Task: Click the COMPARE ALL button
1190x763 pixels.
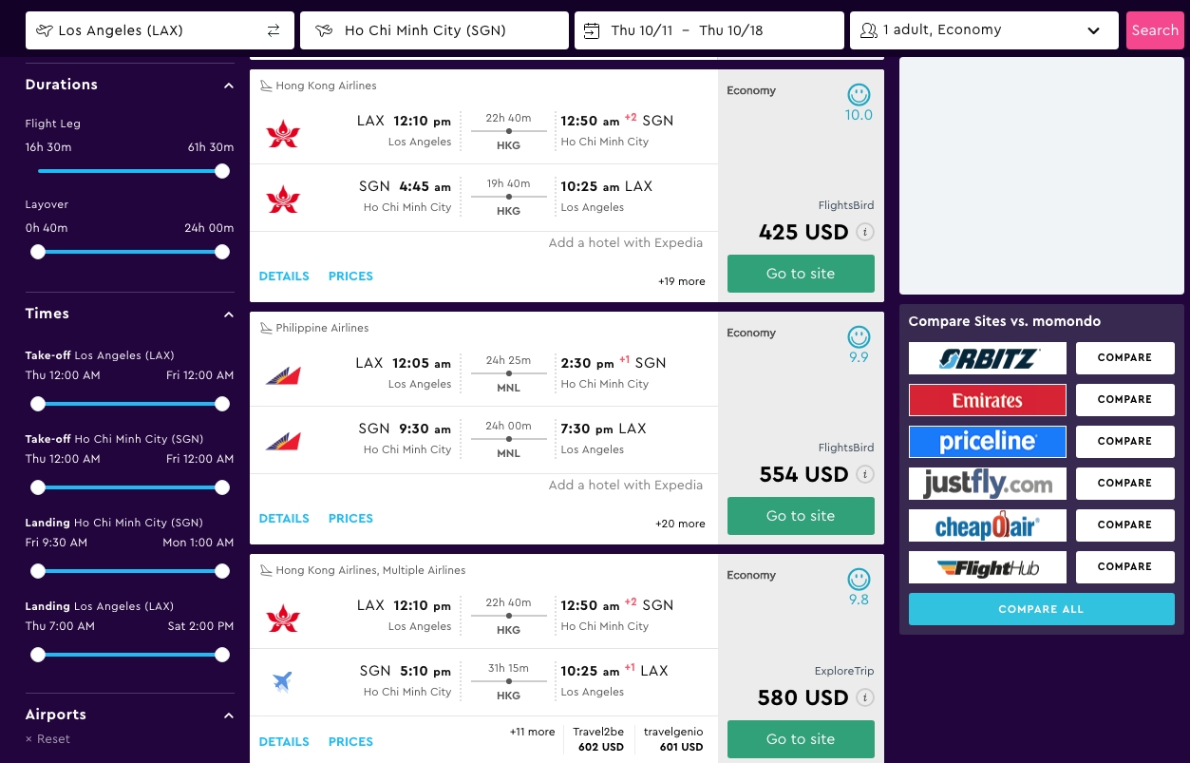Action: pos(1041,609)
